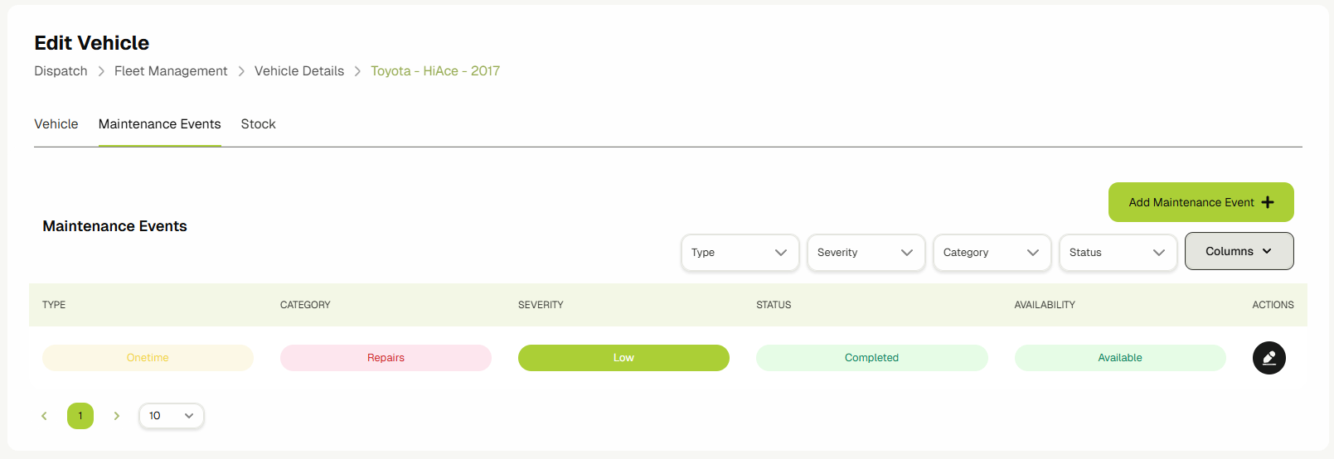
Task: Click the Completed status badge
Action: (871, 358)
